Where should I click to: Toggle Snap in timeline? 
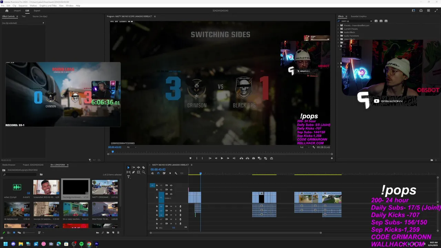point(158,173)
